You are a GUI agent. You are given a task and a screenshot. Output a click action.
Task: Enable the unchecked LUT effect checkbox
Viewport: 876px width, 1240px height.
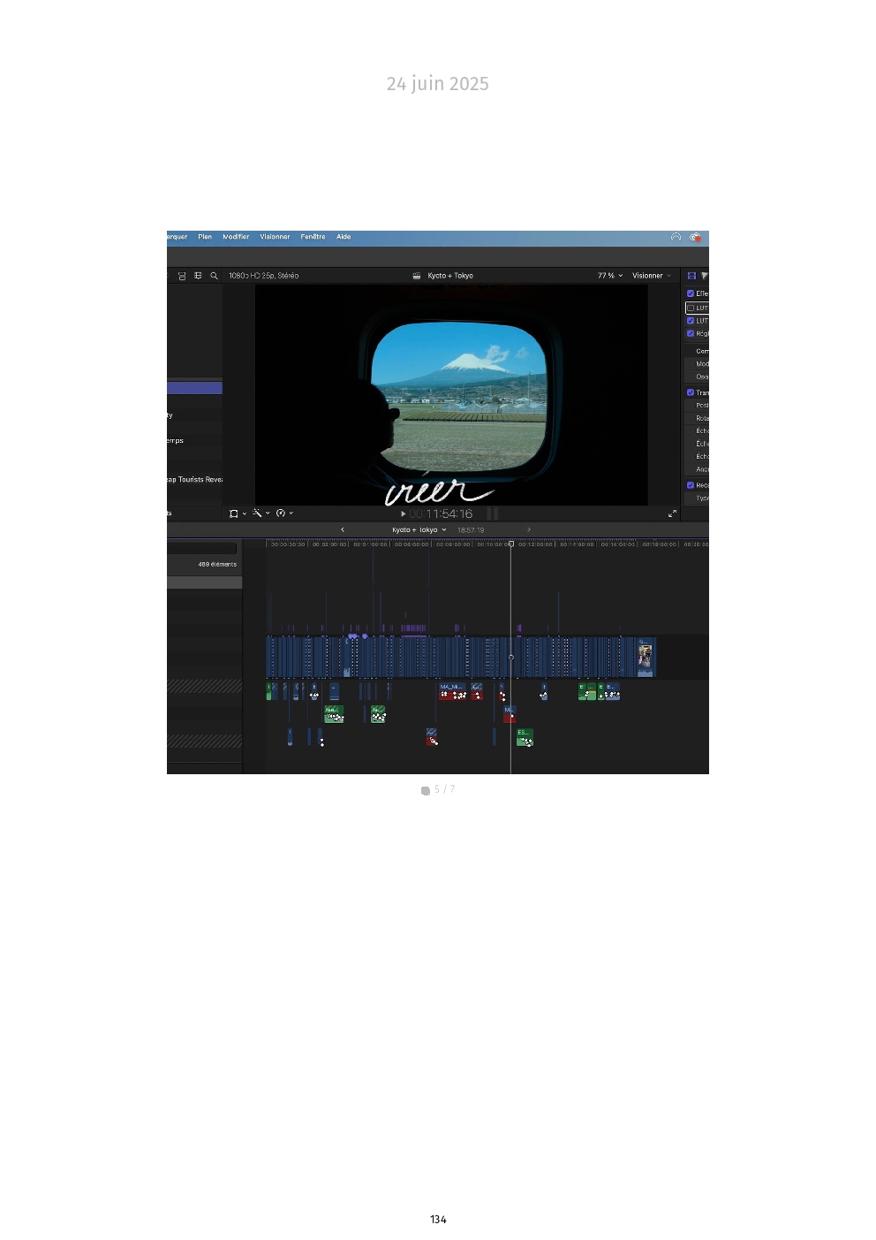691,308
